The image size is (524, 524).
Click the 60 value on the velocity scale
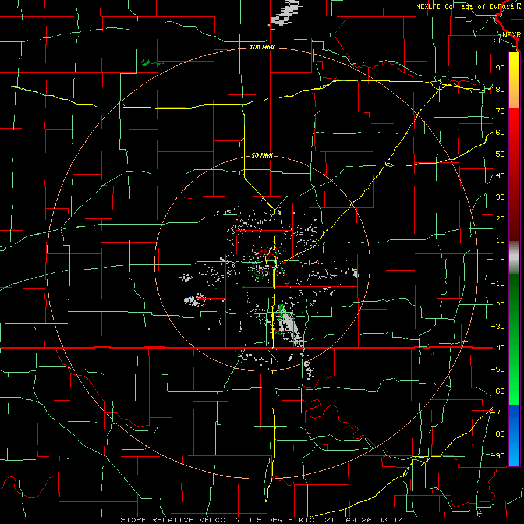click(500, 133)
